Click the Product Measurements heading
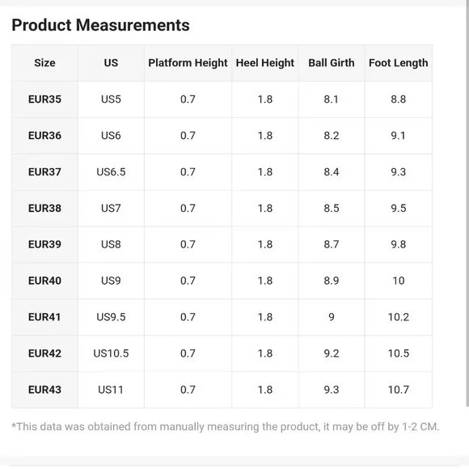 (x=100, y=25)
